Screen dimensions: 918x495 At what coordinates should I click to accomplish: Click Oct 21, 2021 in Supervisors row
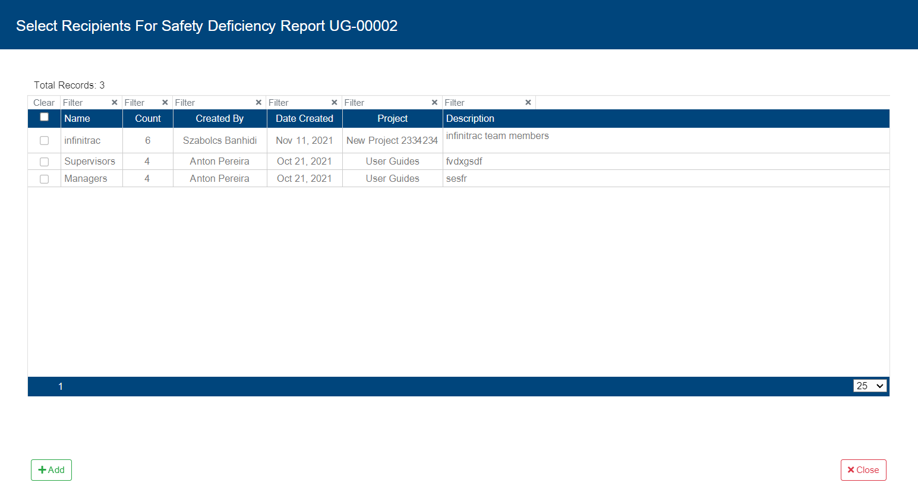click(x=304, y=161)
